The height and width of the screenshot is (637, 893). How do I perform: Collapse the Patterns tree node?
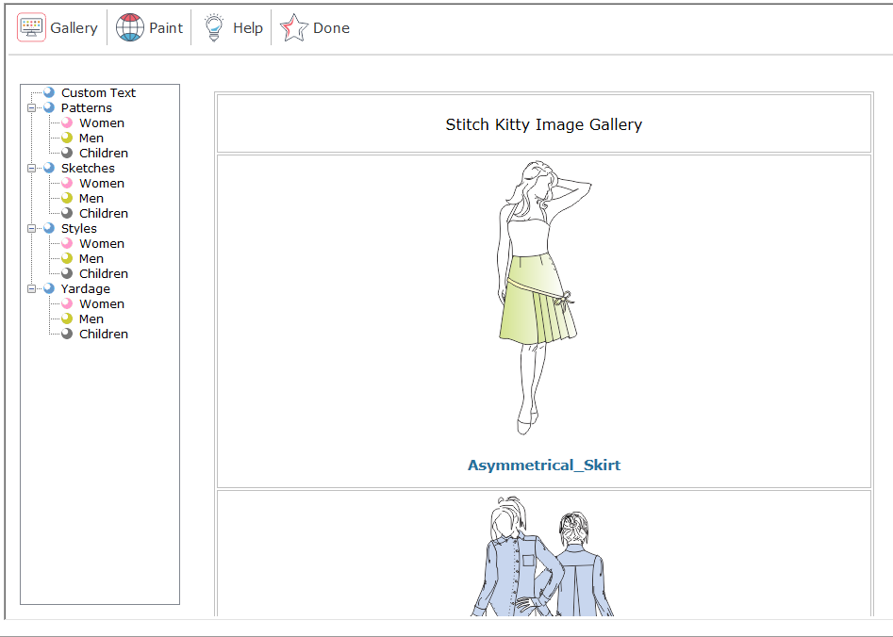point(32,107)
